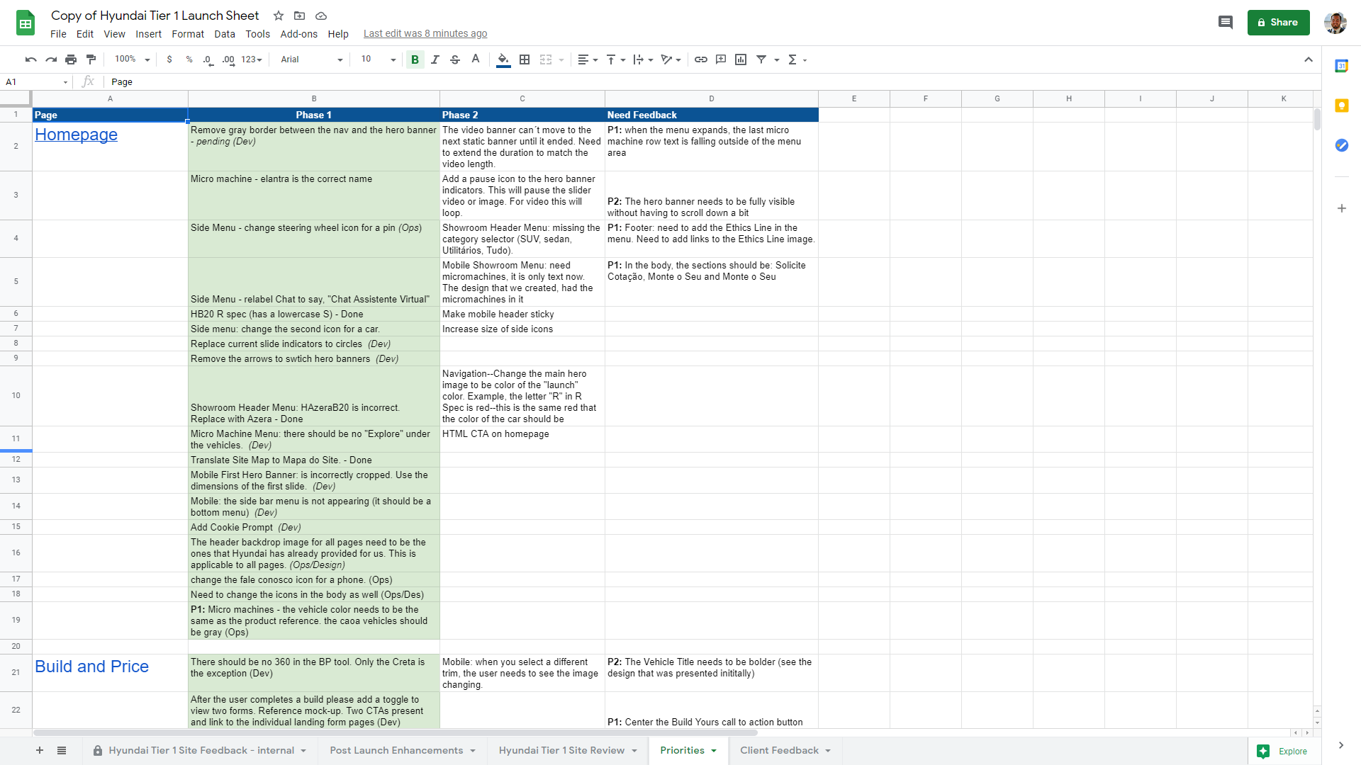The width and height of the screenshot is (1361, 765).
Task: Open the Calendar side panel
Action: point(1341,66)
